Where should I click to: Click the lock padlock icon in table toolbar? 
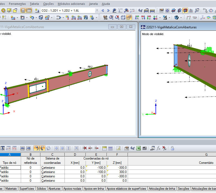point(172,148)
